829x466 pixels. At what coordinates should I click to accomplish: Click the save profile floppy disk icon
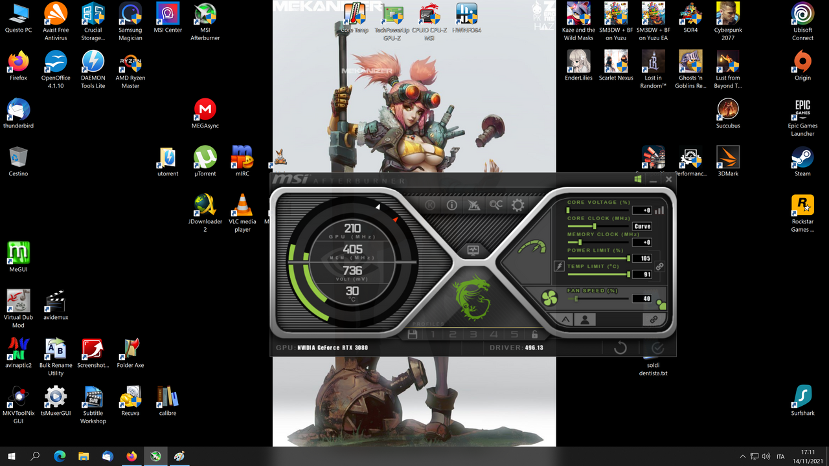coord(412,335)
